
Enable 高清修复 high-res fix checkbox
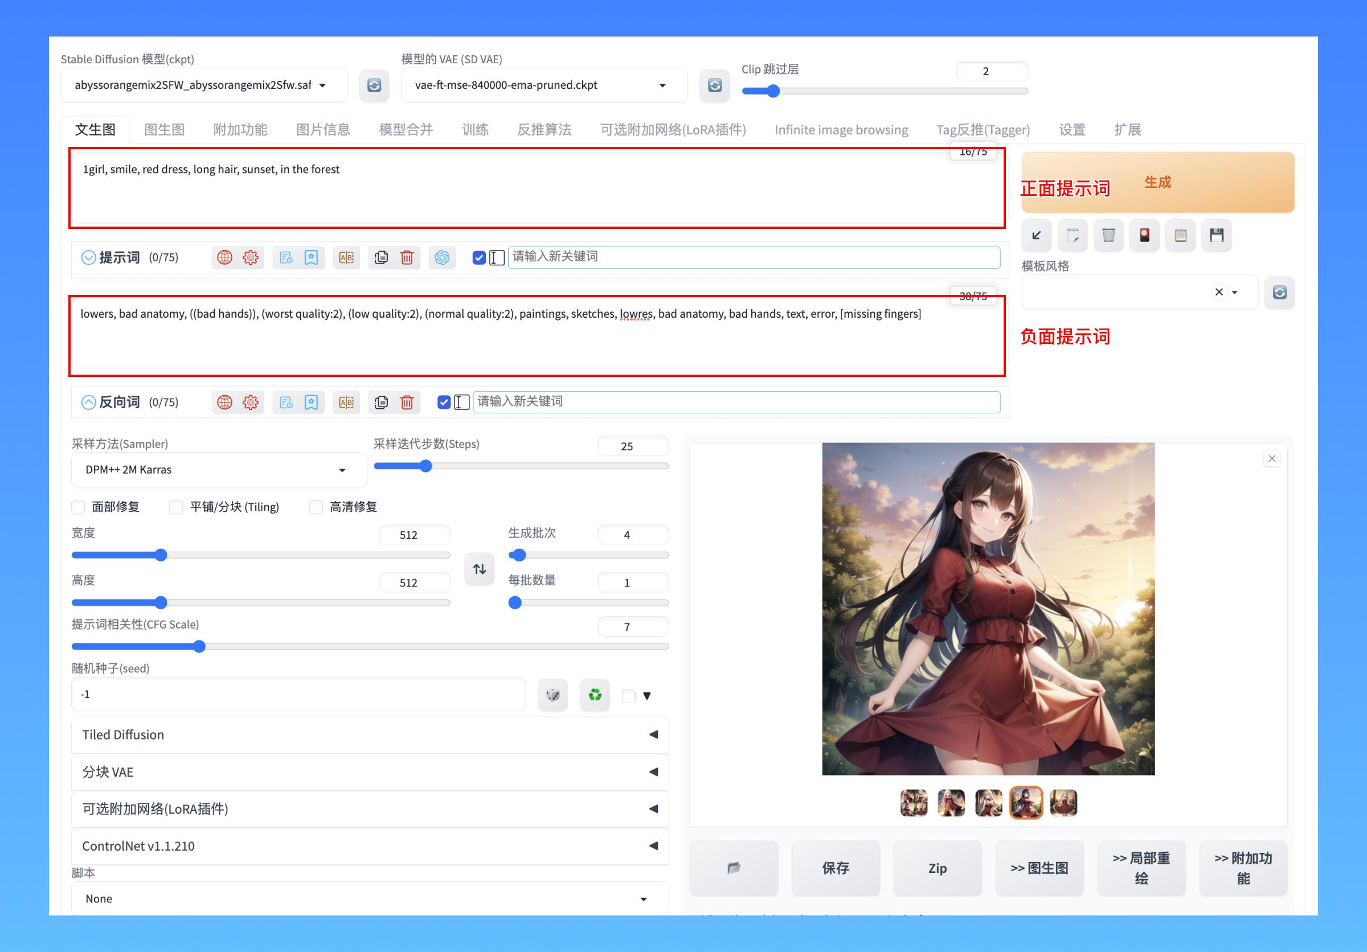point(312,508)
